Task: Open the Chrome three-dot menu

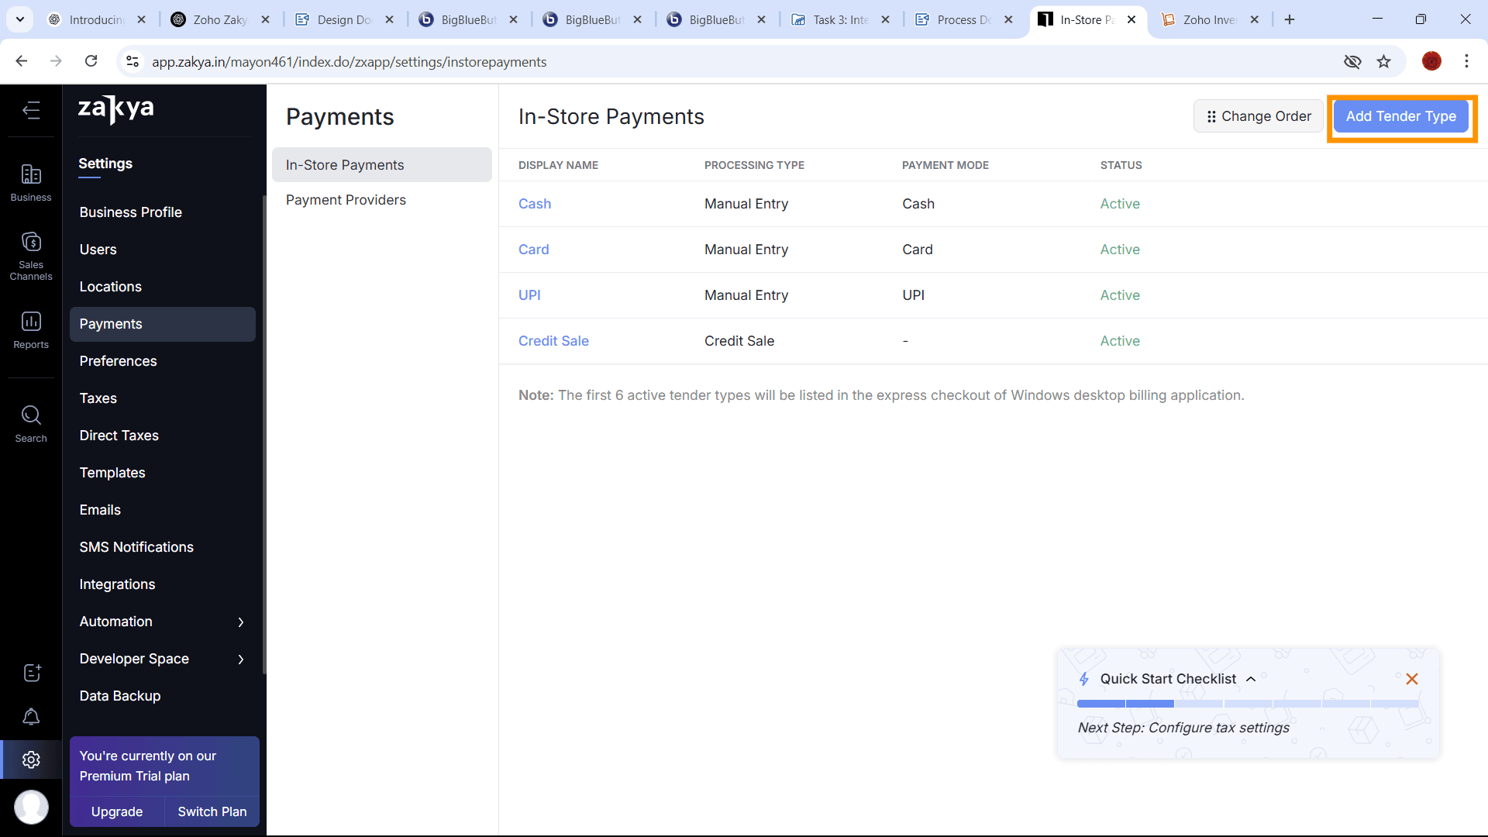Action: click(x=1466, y=61)
